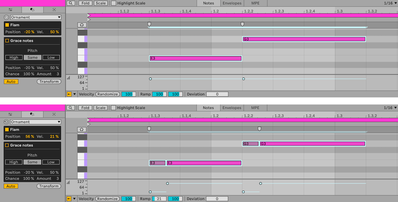This screenshot has height=202, width=398.
Task: Select long E3 note in top editor
Action: click(196, 58)
